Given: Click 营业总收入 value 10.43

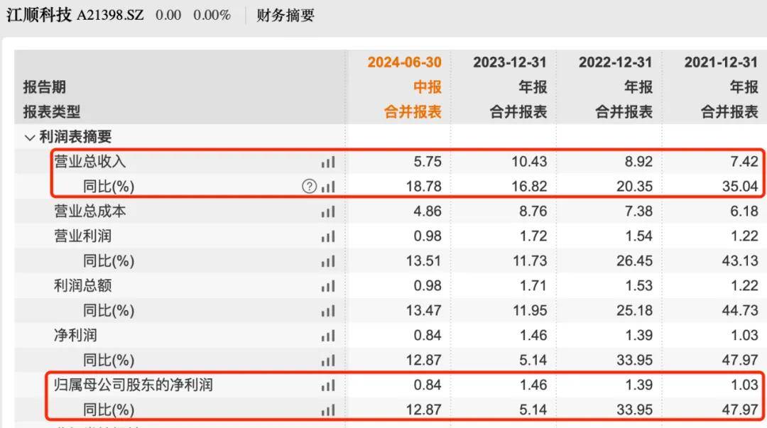Looking at the screenshot, I should pos(529,161).
